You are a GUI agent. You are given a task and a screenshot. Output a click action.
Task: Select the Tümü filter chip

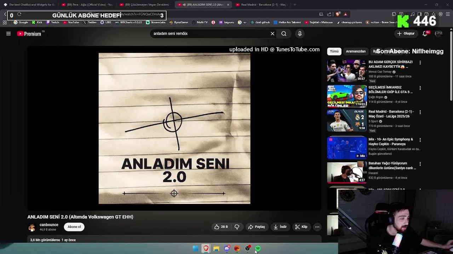click(x=334, y=52)
